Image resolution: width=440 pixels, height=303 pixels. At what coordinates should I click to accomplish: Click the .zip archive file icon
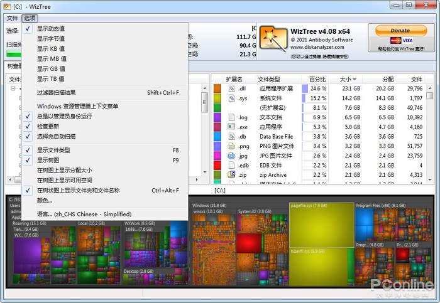(231, 174)
